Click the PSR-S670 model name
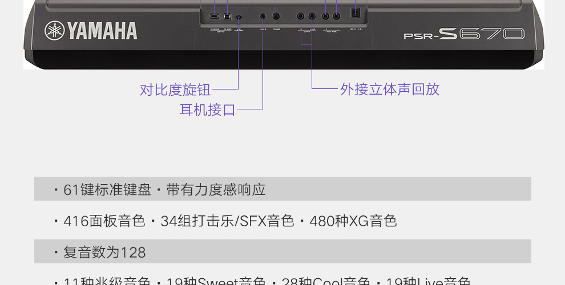Image resolution: width=565 pixels, height=285 pixels. [464, 34]
